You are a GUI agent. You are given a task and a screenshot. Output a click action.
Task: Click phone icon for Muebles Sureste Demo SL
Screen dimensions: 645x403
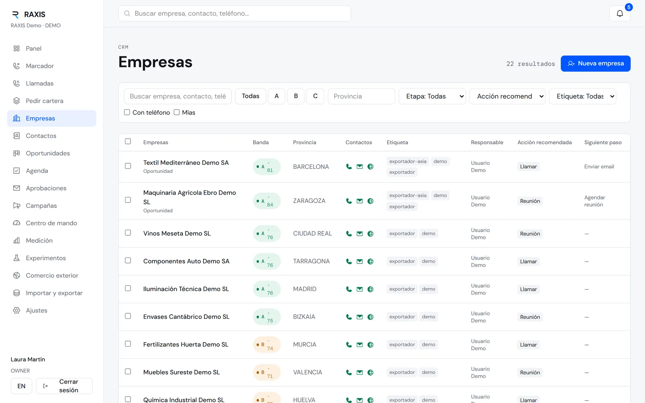click(x=349, y=372)
